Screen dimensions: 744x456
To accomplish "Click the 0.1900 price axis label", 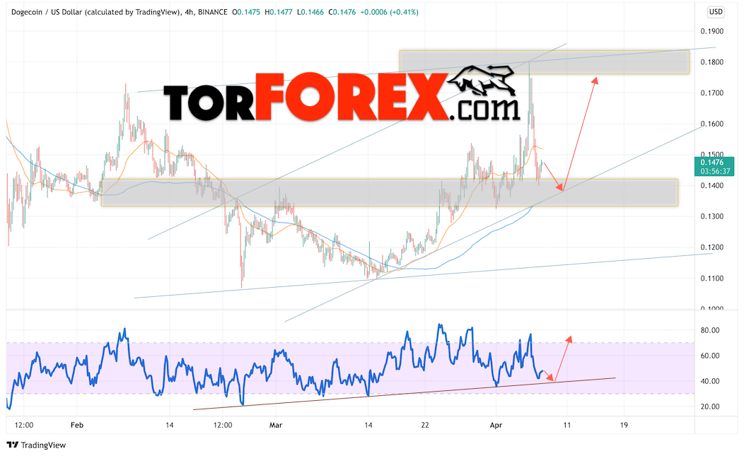I will (711, 31).
